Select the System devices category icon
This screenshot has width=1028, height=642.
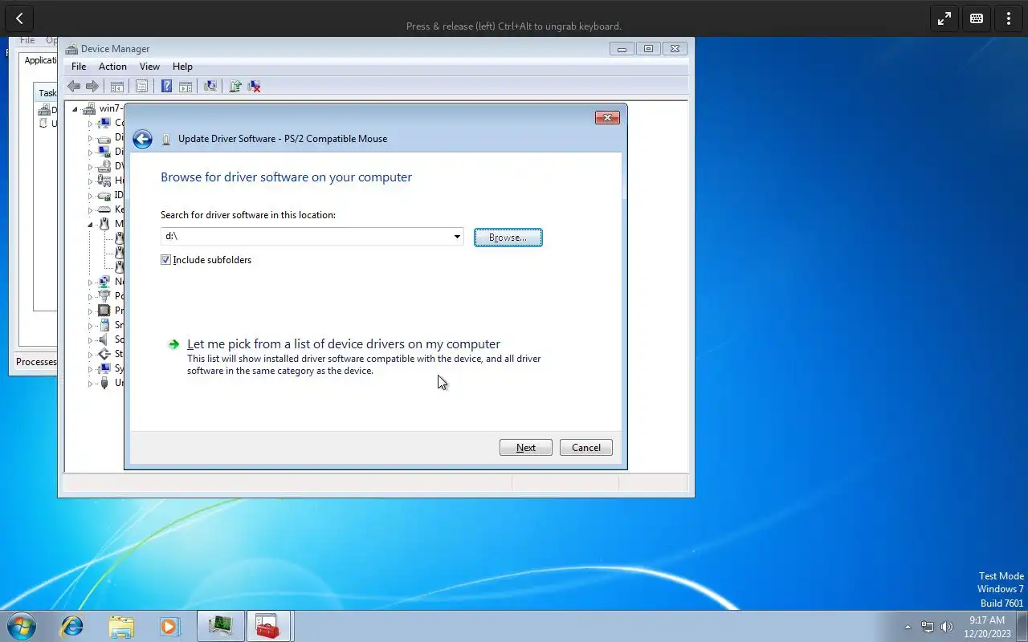tap(104, 368)
